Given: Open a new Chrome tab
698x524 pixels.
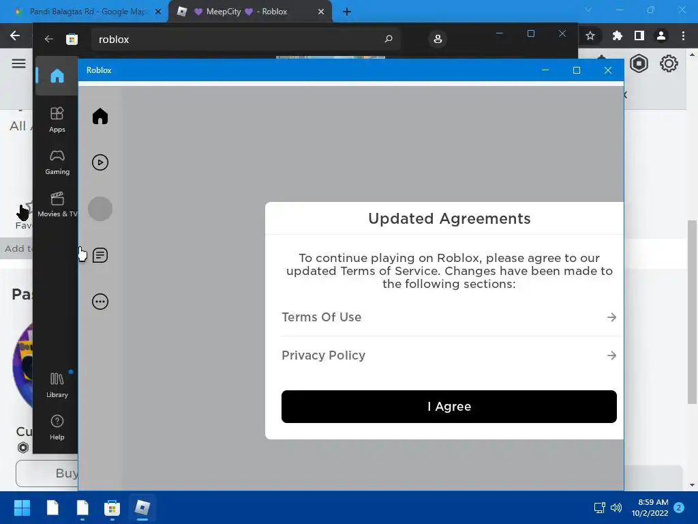Looking at the screenshot, I should click(x=347, y=12).
